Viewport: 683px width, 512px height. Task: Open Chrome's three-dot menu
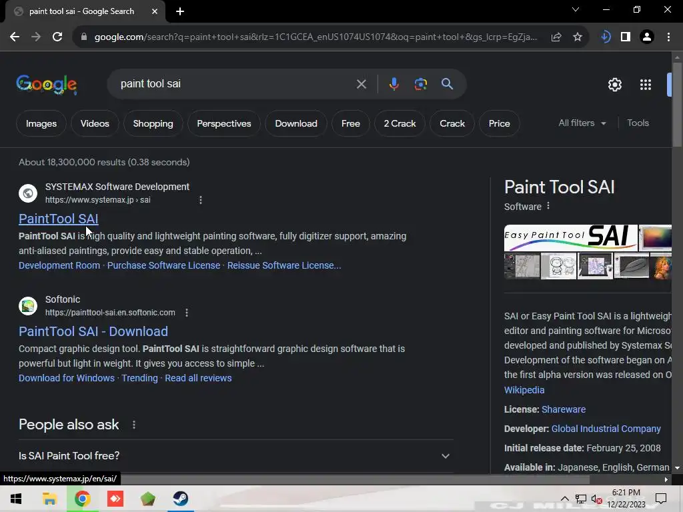(x=668, y=37)
